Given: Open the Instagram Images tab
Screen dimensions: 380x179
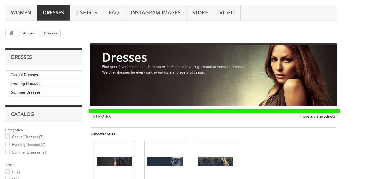Looking at the screenshot, I should (155, 13).
